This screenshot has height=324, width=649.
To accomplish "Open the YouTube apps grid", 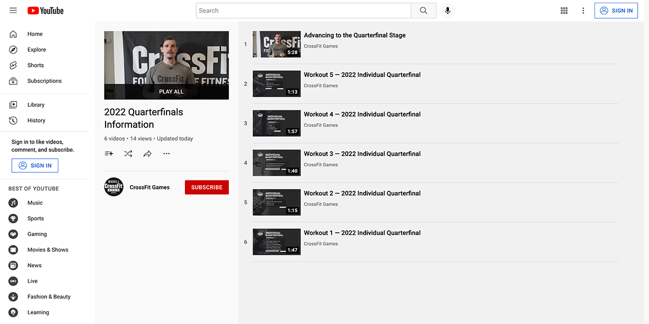I will [x=564, y=11].
